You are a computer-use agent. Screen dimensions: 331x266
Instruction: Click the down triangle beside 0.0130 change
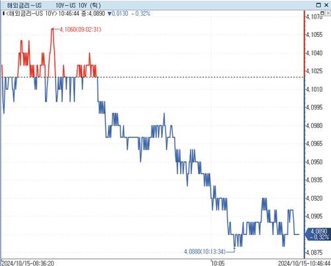109,14
